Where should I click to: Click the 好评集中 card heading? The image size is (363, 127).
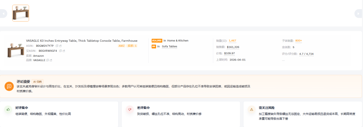22,108
